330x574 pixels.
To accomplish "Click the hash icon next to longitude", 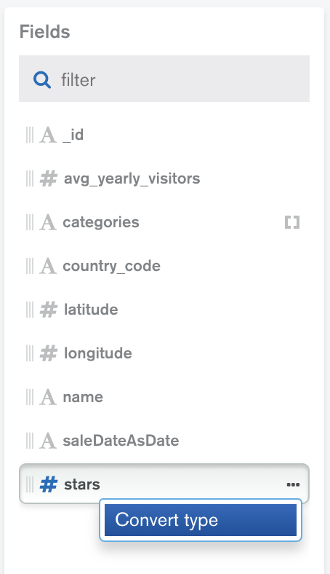I will point(49,353).
